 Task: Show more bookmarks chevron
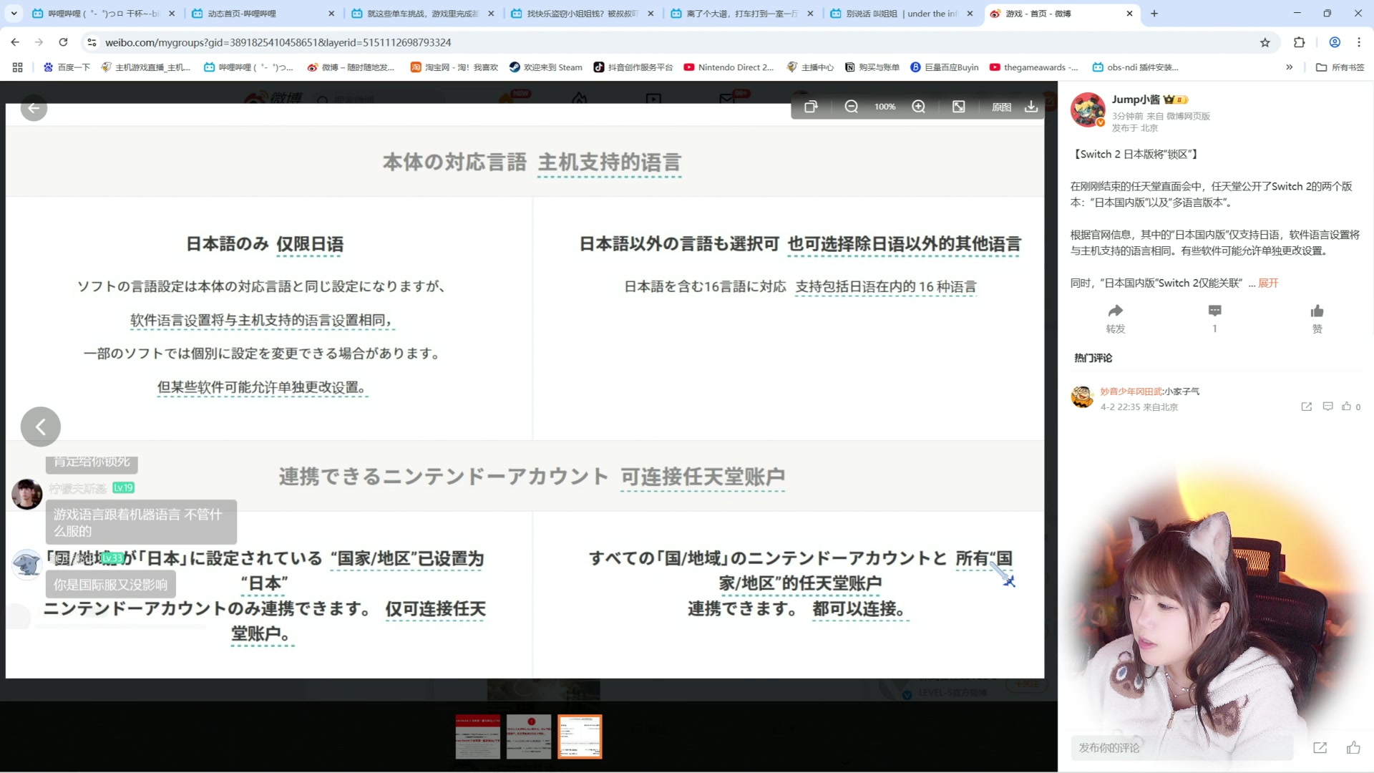[x=1290, y=67]
